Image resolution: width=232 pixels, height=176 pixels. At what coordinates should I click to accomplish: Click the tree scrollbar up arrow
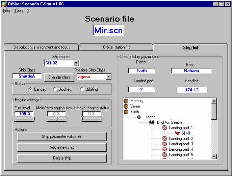214,101
